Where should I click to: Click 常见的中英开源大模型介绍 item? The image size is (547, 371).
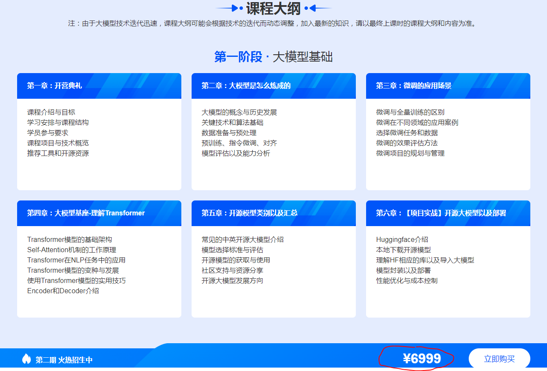[x=242, y=239]
